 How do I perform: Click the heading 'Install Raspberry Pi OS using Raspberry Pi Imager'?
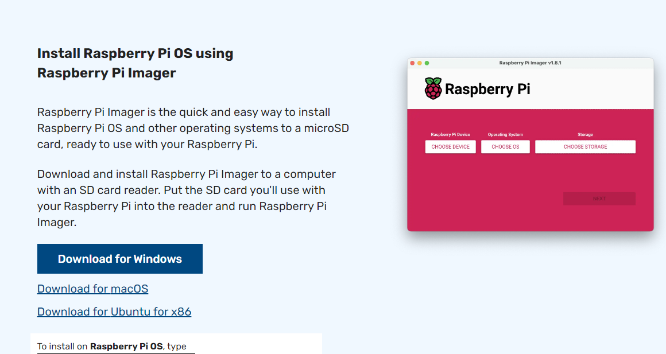click(x=135, y=63)
